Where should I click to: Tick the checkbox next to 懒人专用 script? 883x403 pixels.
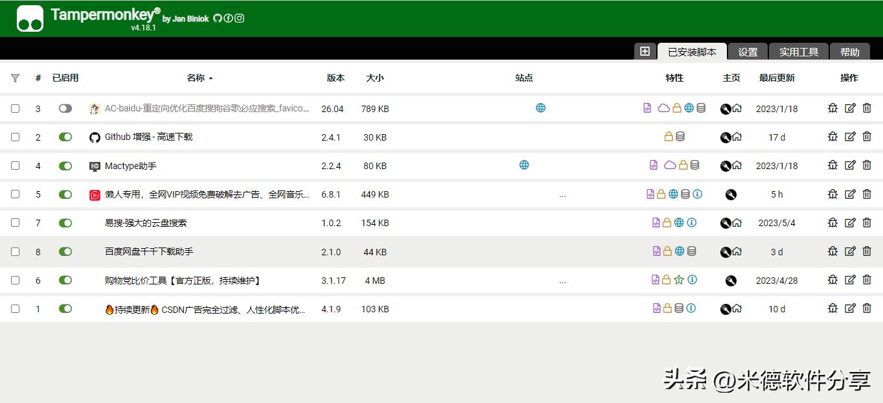point(16,194)
